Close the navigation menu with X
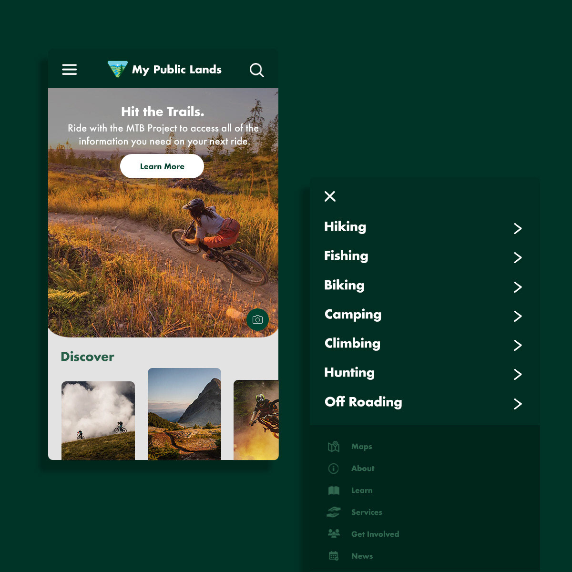This screenshot has height=572, width=572. click(330, 196)
